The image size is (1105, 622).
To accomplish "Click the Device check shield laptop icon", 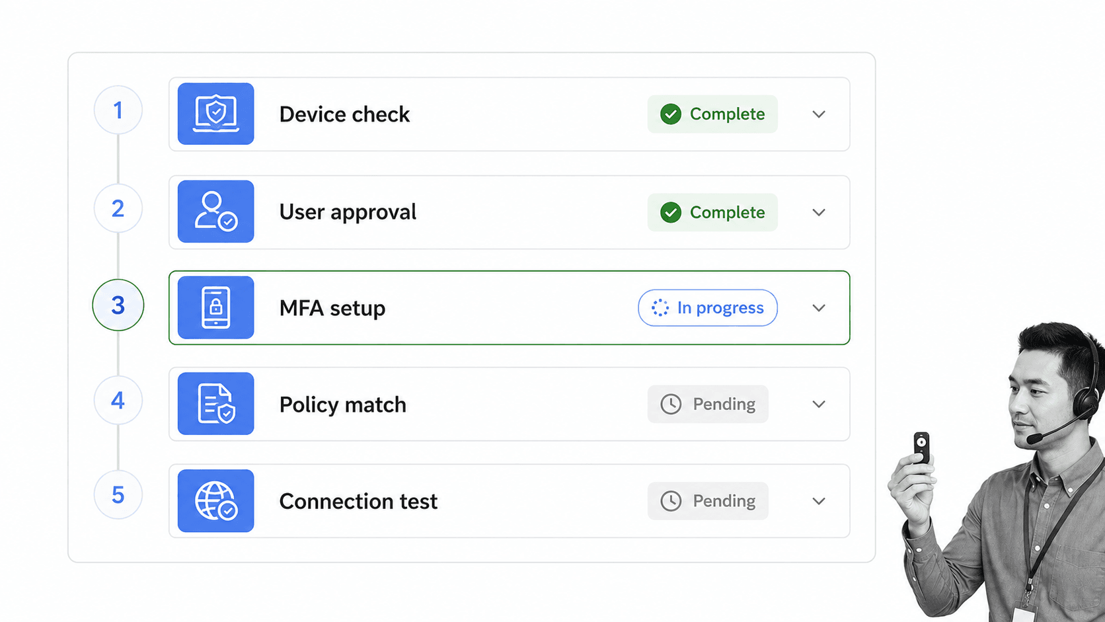I will 215,114.
